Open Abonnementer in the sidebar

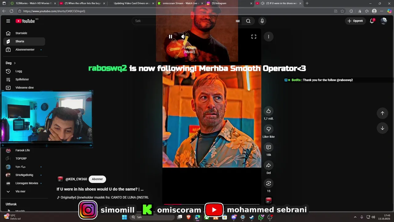click(24, 50)
